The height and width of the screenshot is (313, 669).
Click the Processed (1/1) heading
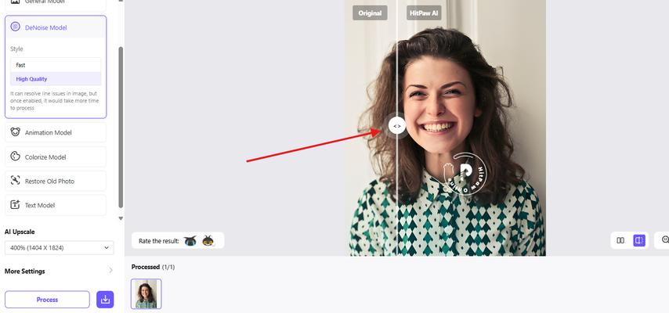point(153,267)
